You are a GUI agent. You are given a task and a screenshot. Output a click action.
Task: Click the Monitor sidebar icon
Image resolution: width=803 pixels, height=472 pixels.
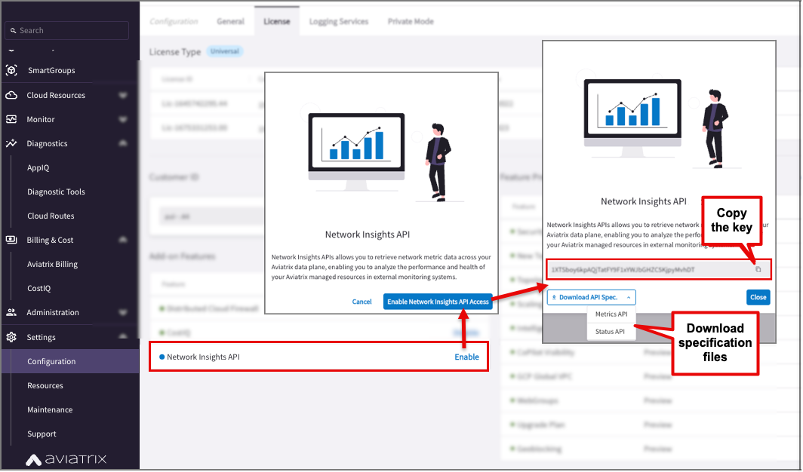11,119
